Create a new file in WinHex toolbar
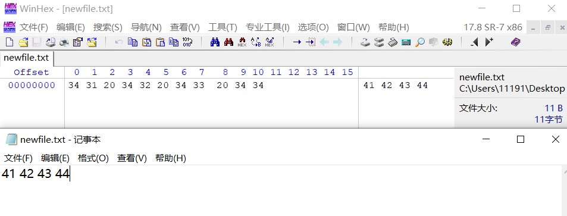Screen dimensions: 567x216 [x=10, y=42]
